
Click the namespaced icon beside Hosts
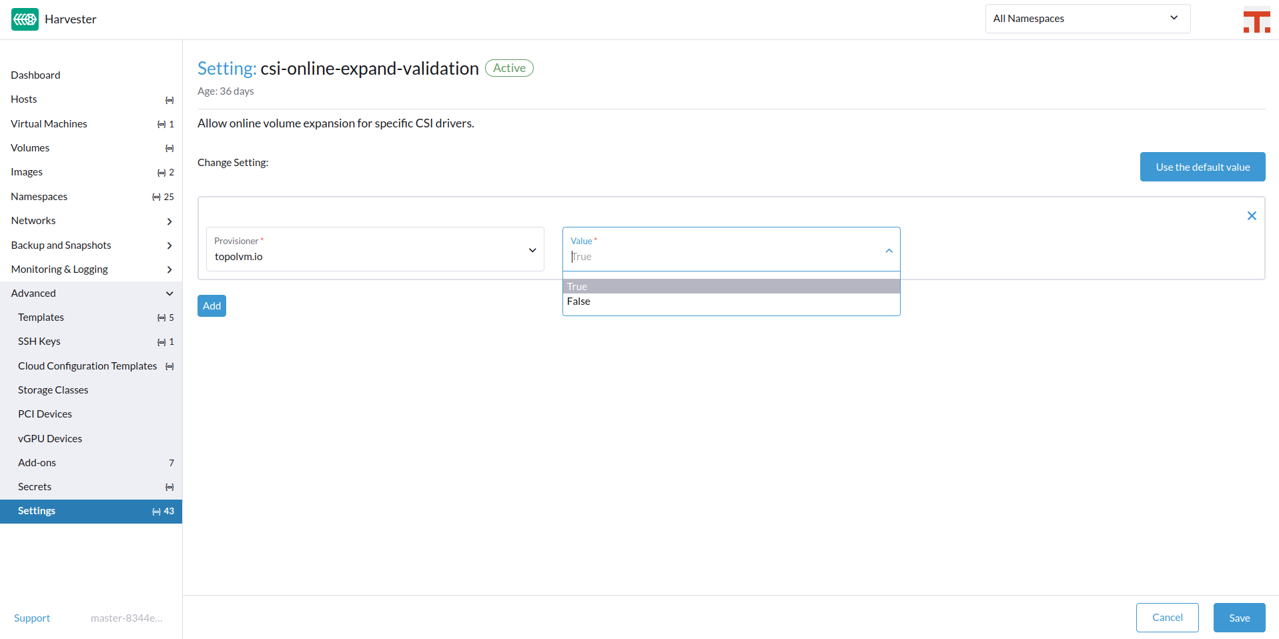(169, 100)
